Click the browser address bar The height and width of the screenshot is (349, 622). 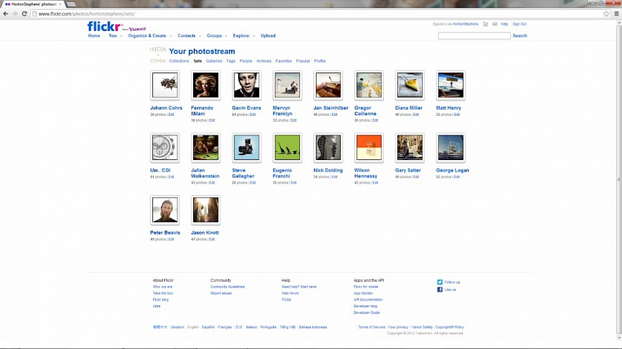(317, 14)
